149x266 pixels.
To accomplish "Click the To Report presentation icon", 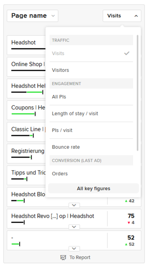I will 63,257.
